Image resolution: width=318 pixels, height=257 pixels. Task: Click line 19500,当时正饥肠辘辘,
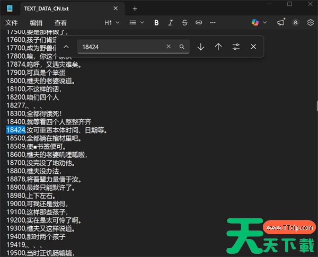(x=40, y=253)
